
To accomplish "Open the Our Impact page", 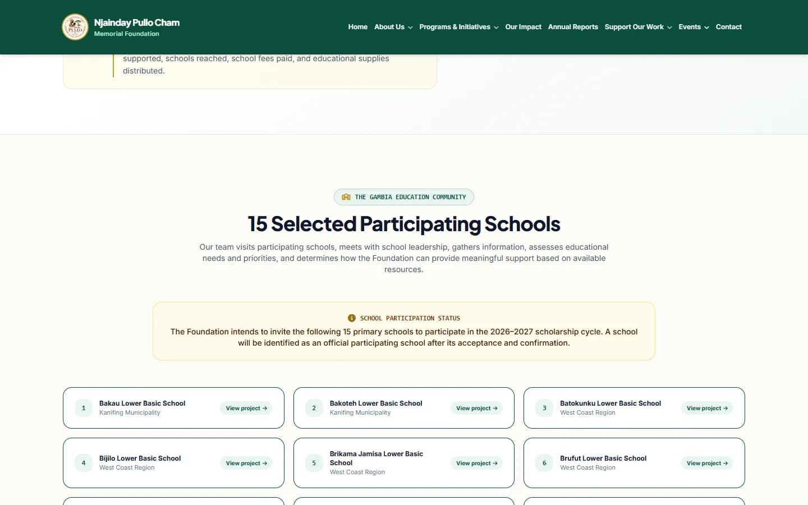I will 523,27.
